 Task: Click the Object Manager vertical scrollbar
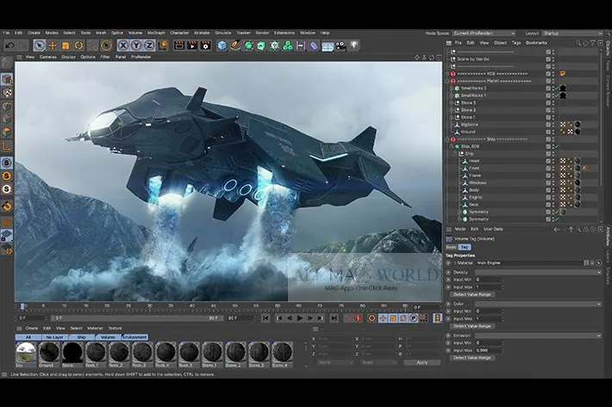tap(601, 117)
